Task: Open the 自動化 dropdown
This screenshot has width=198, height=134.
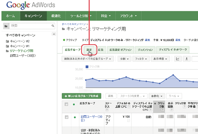Action: tap(157, 96)
